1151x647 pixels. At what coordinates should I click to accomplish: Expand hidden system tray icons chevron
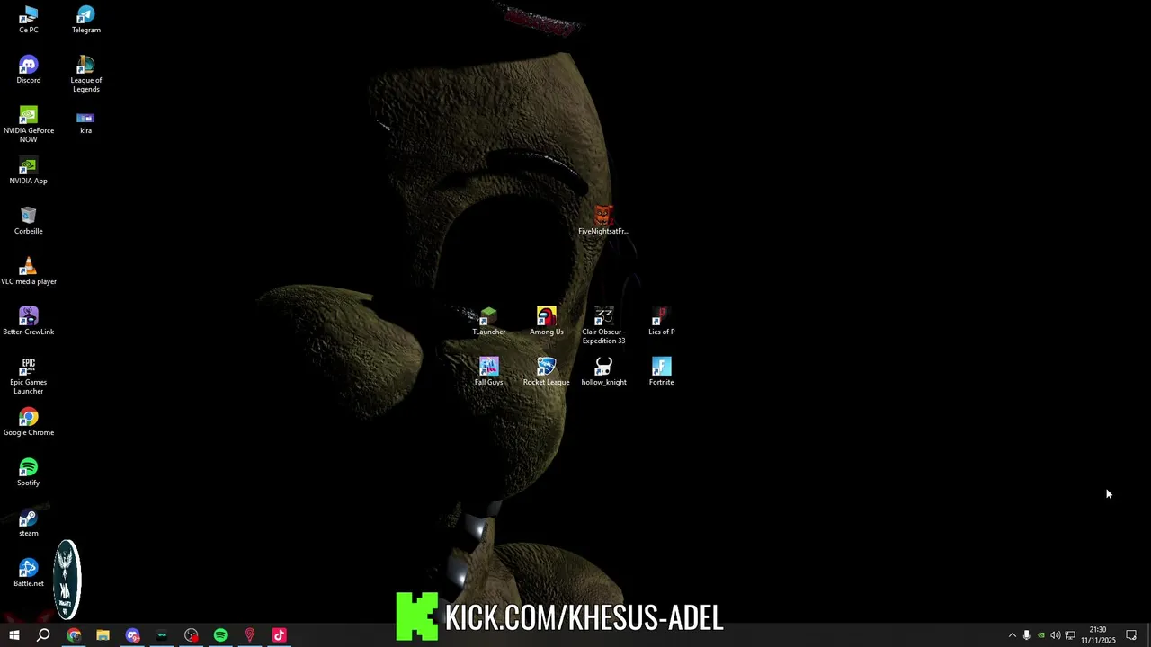point(1012,635)
